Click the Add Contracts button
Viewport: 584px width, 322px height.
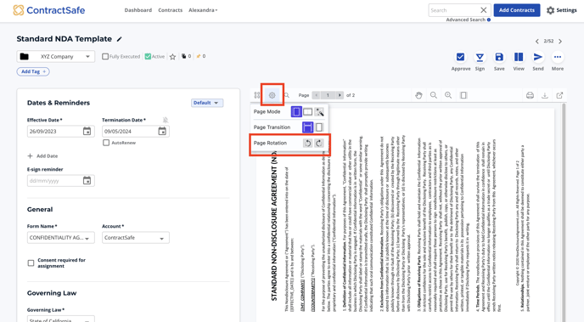point(517,10)
